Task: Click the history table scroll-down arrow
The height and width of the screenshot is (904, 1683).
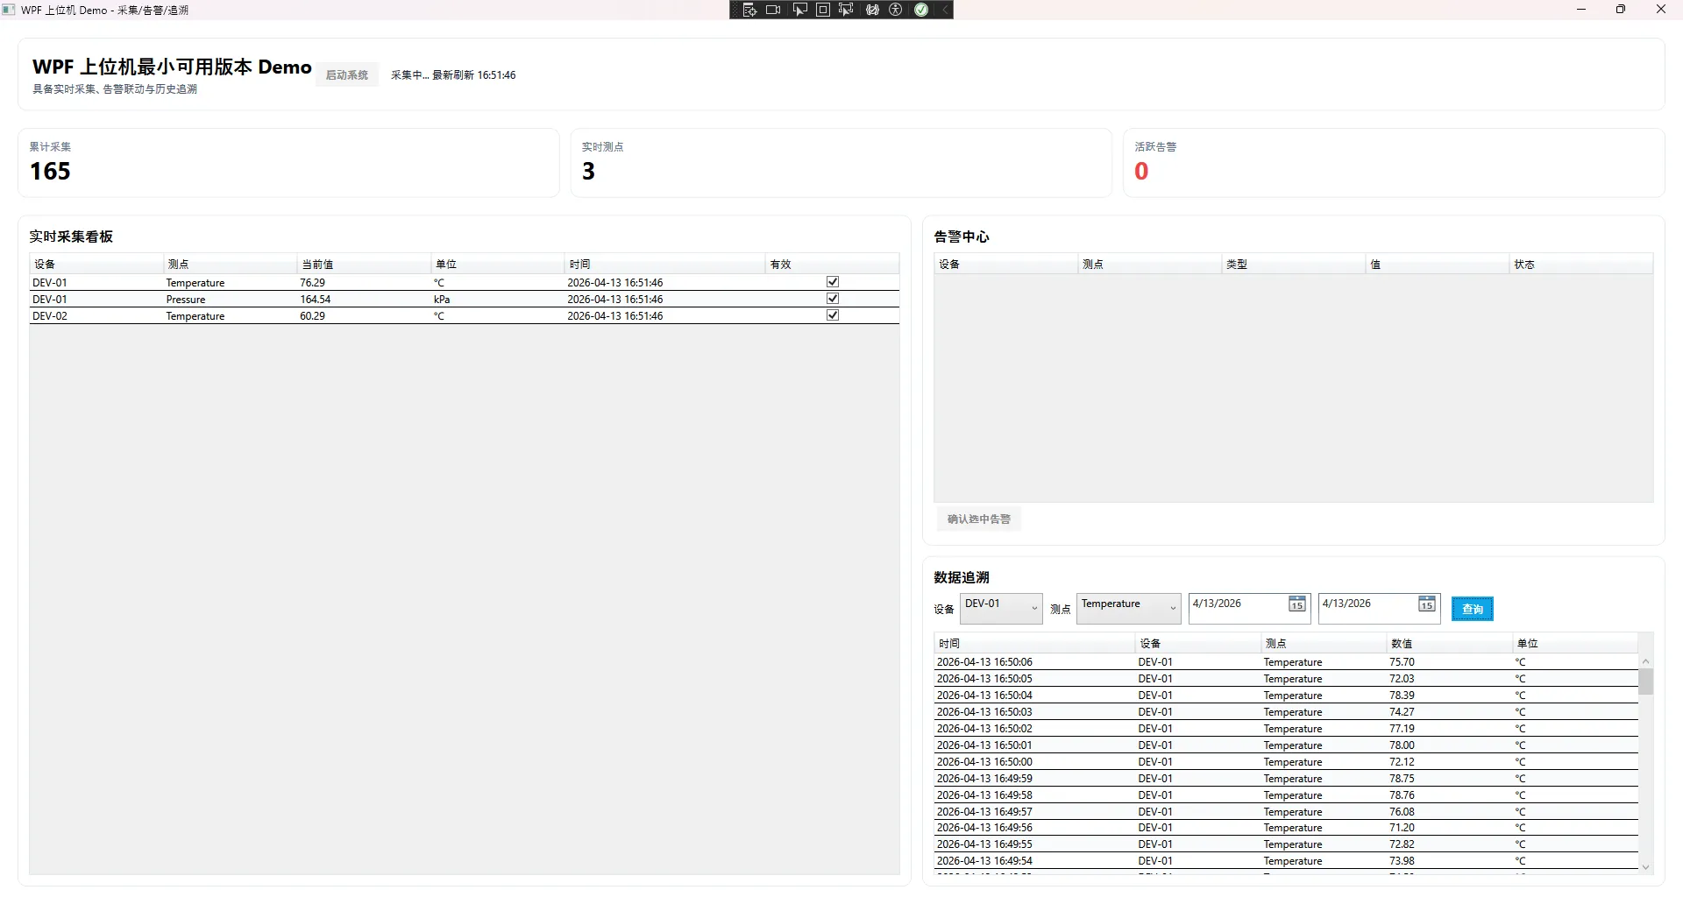Action: tap(1646, 867)
